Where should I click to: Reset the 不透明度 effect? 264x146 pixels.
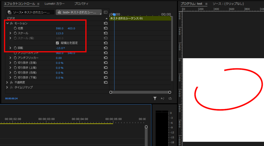click(106, 82)
